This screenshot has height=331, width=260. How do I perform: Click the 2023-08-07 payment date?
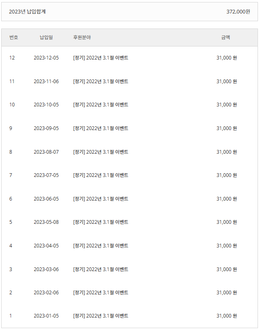(x=46, y=152)
